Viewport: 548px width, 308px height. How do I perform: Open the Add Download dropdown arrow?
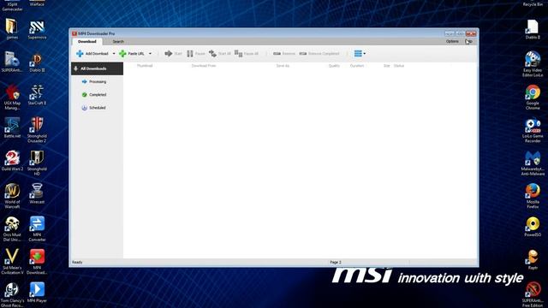pyautogui.click(x=114, y=54)
